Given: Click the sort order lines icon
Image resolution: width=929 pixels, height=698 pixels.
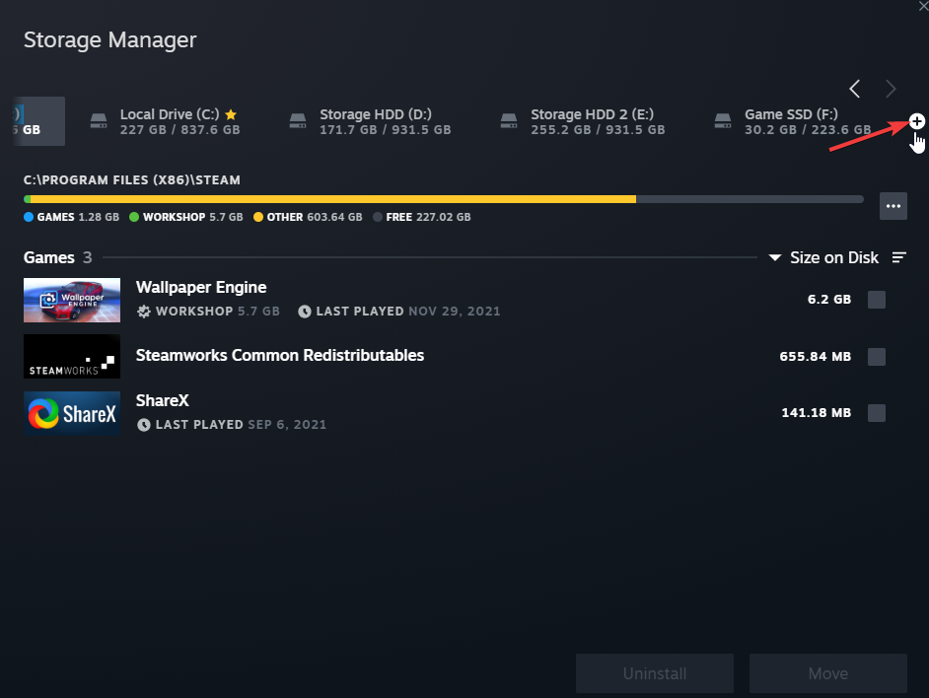Looking at the screenshot, I should (899, 257).
